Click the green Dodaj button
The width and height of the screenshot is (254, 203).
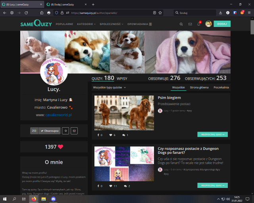click(x=222, y=24)
